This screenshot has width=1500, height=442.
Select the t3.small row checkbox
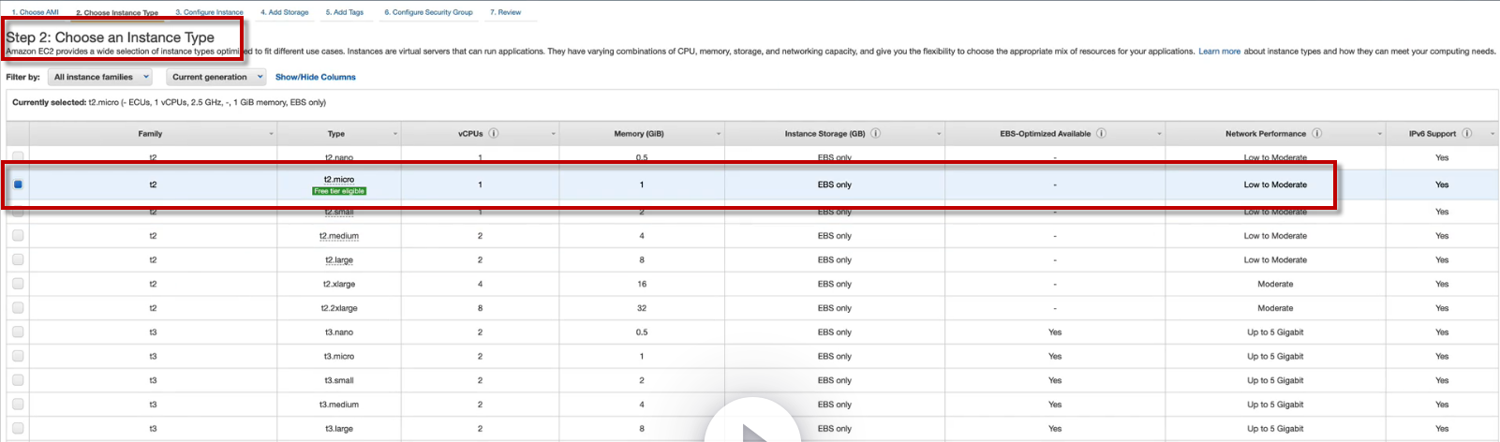[x=18, y=380]
